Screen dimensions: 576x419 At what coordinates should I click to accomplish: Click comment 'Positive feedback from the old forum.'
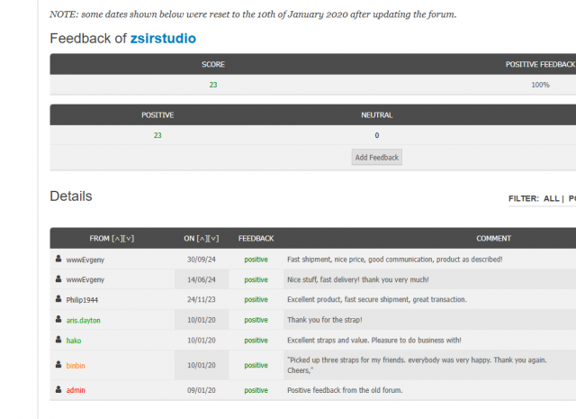pos(345,390)
